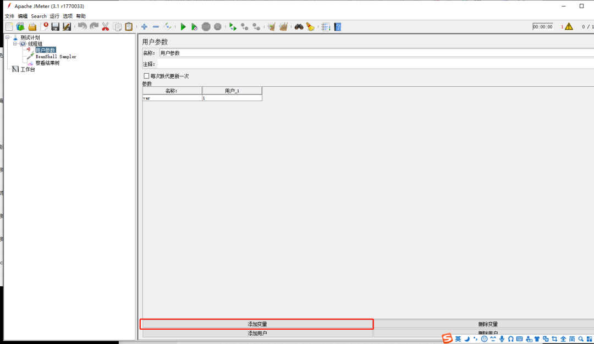Click the Sogou input method S logo

447,339
